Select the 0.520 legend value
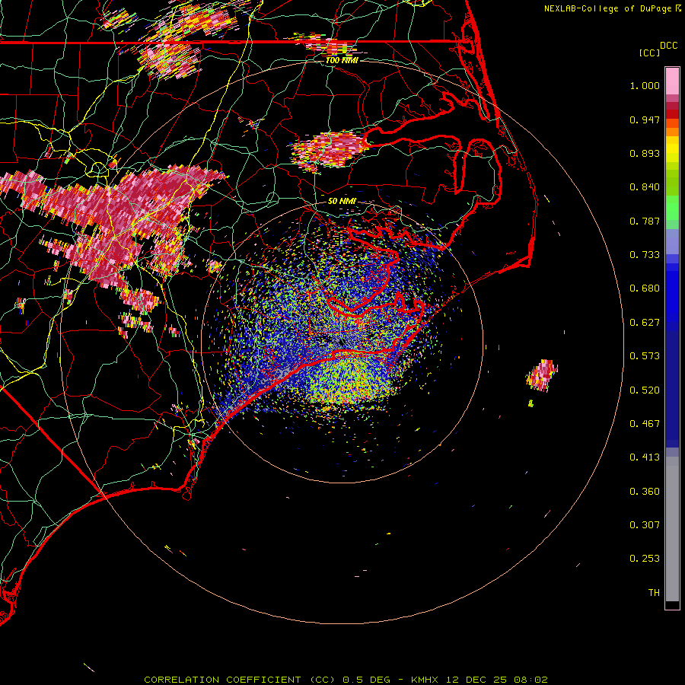The image size is (685, 685). point(645,390)
